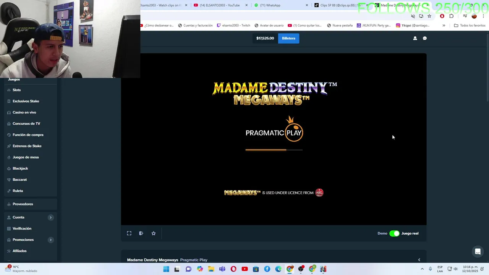Open Opera browser from taskbar
The image size is (489, 275).
(233, 269)
